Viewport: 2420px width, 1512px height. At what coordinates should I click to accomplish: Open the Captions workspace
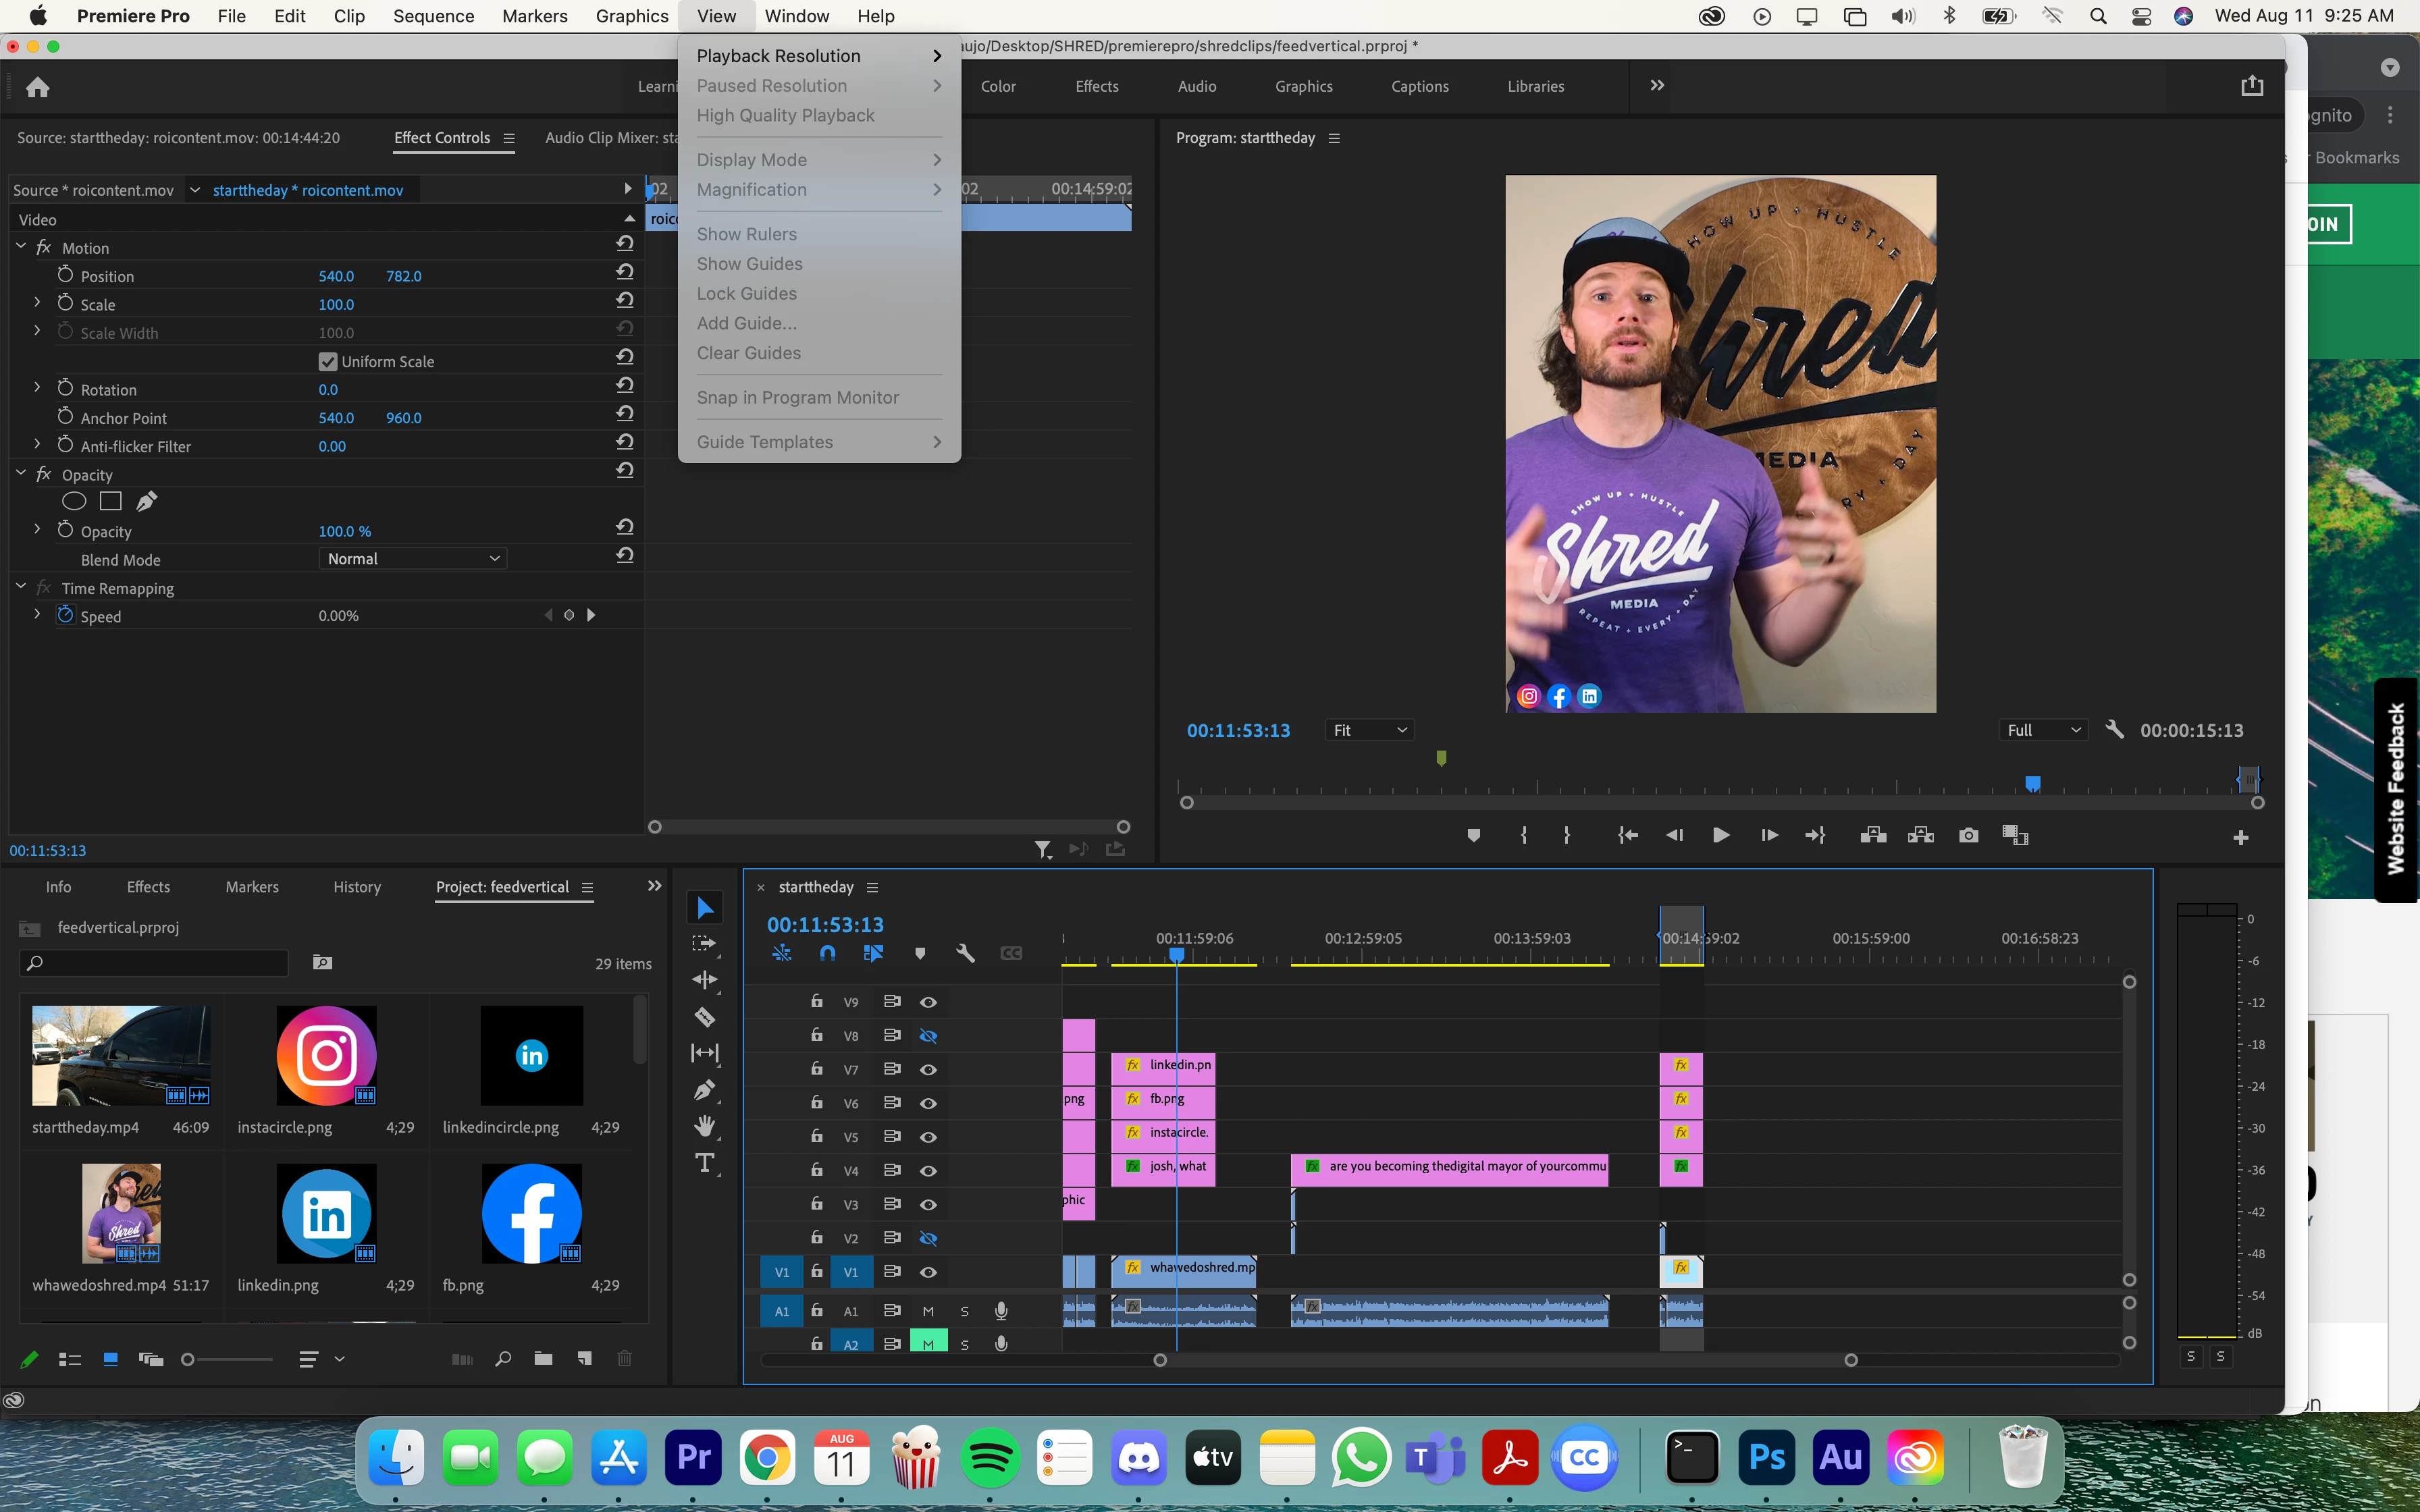[x=1419, y=86]
